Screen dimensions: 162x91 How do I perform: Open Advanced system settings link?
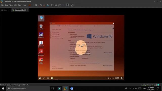tap(57, 38)
